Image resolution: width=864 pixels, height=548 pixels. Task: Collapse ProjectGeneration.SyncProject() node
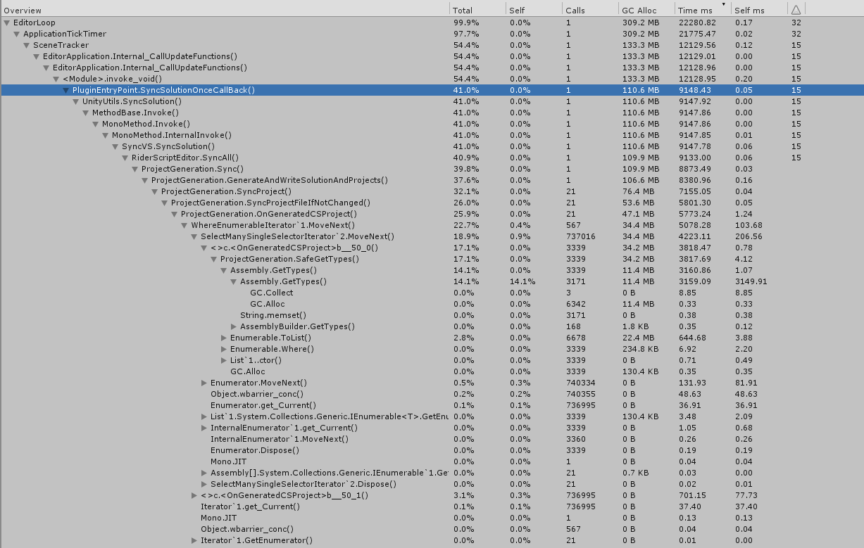point(155,191)
